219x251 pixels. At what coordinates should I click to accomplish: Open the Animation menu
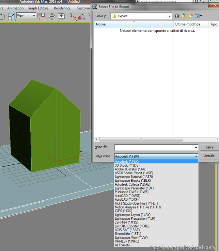[15, 8]
